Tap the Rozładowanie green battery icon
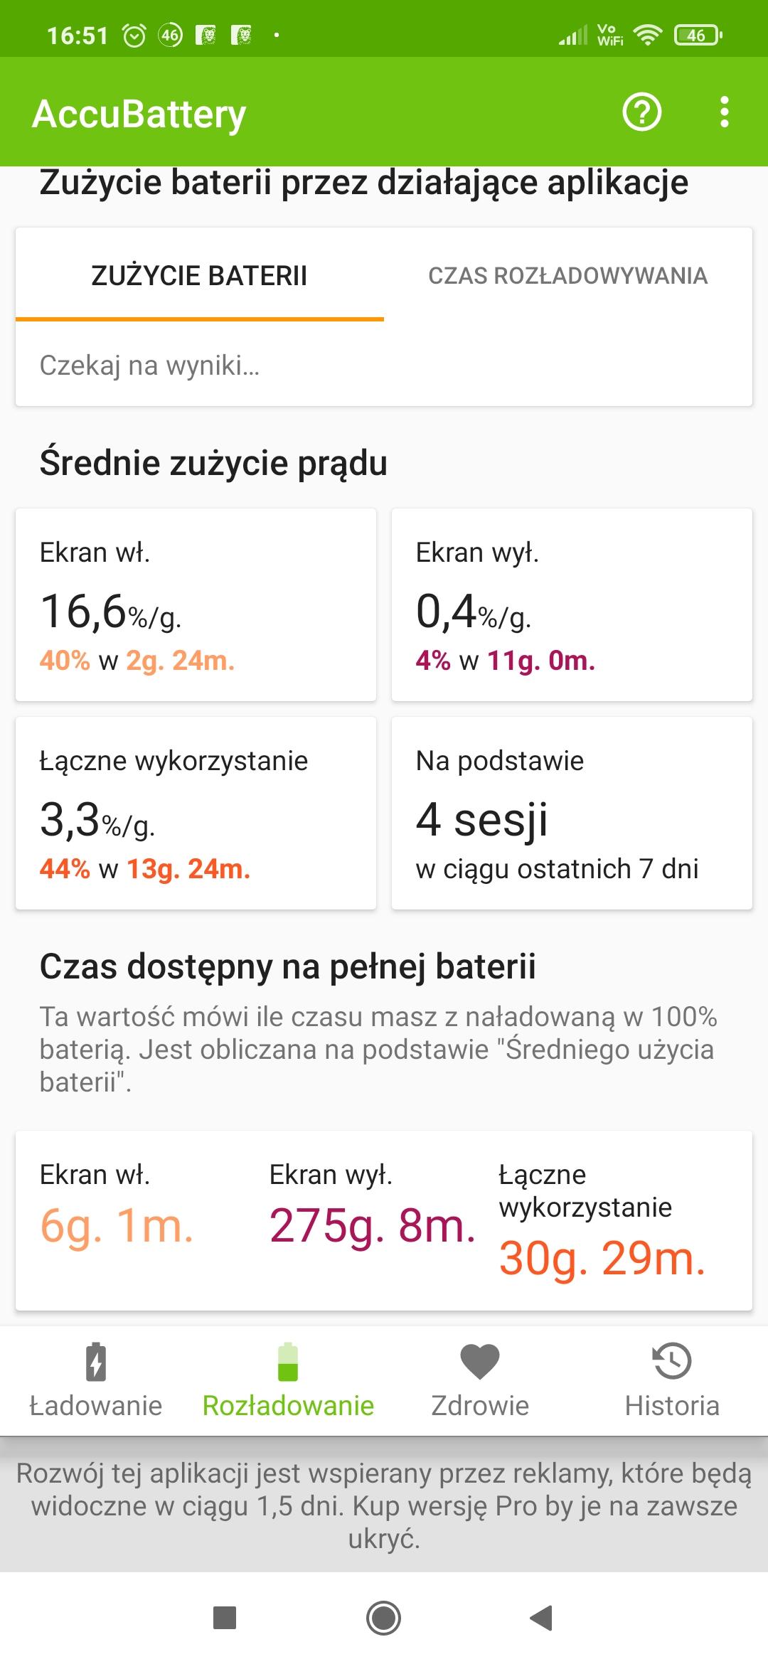This screenshot has width=768, height=1664. (x=288, y=1362)
